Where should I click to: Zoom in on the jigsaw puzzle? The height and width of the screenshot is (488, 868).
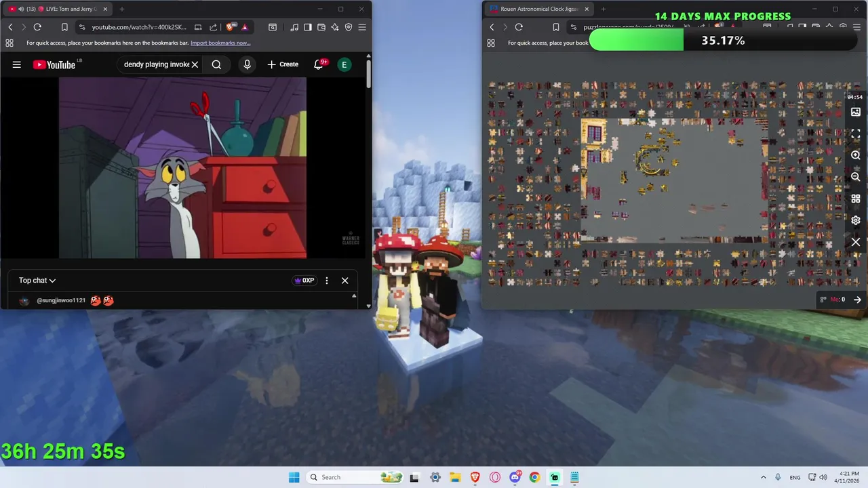(x=856, y=155)
